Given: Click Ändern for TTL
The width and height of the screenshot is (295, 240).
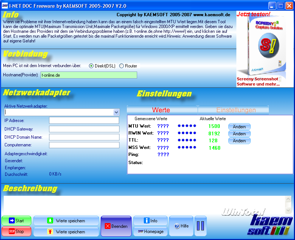Looking at the screenshot, I should 239,141.
